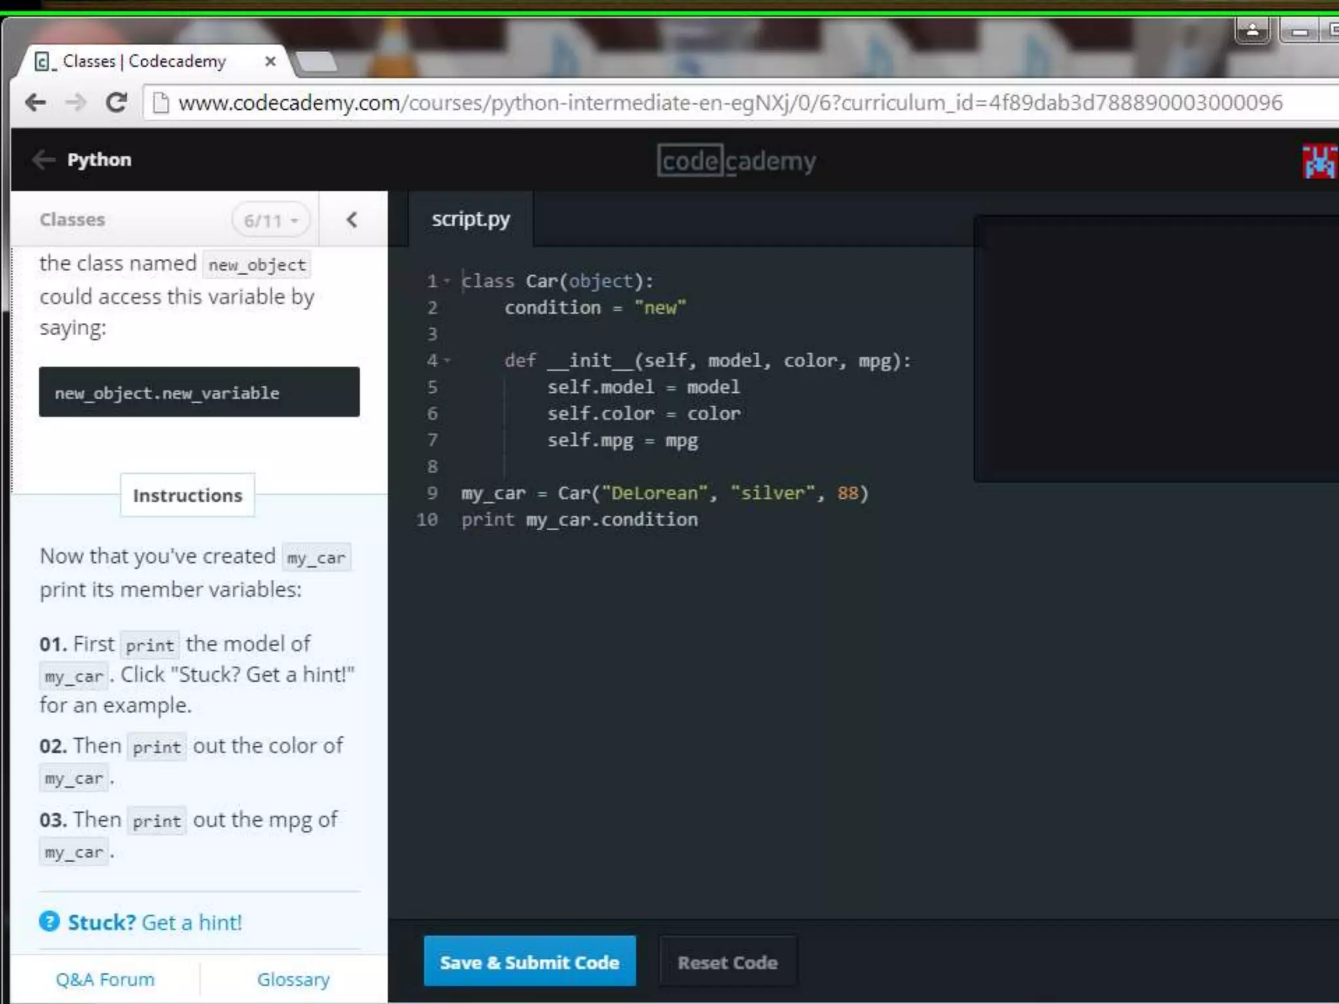
Task: Click the Classes lesson title
Action: (x=73, y=220)
